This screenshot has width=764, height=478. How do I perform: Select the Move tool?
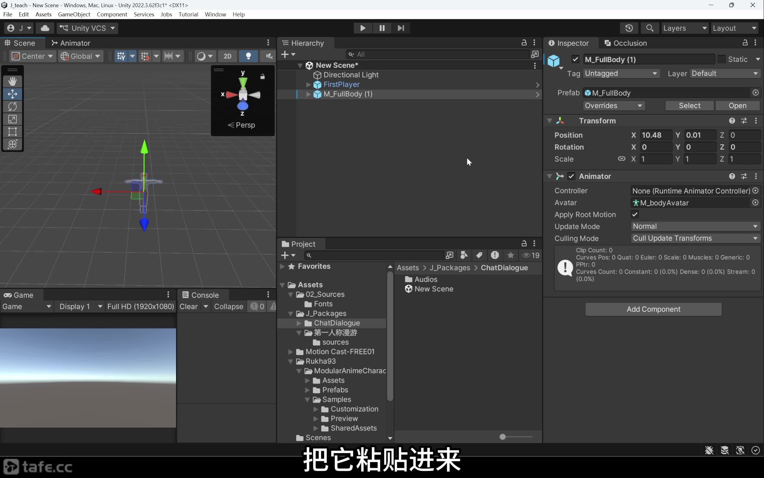pyautogui.click(x=13, y=94)
